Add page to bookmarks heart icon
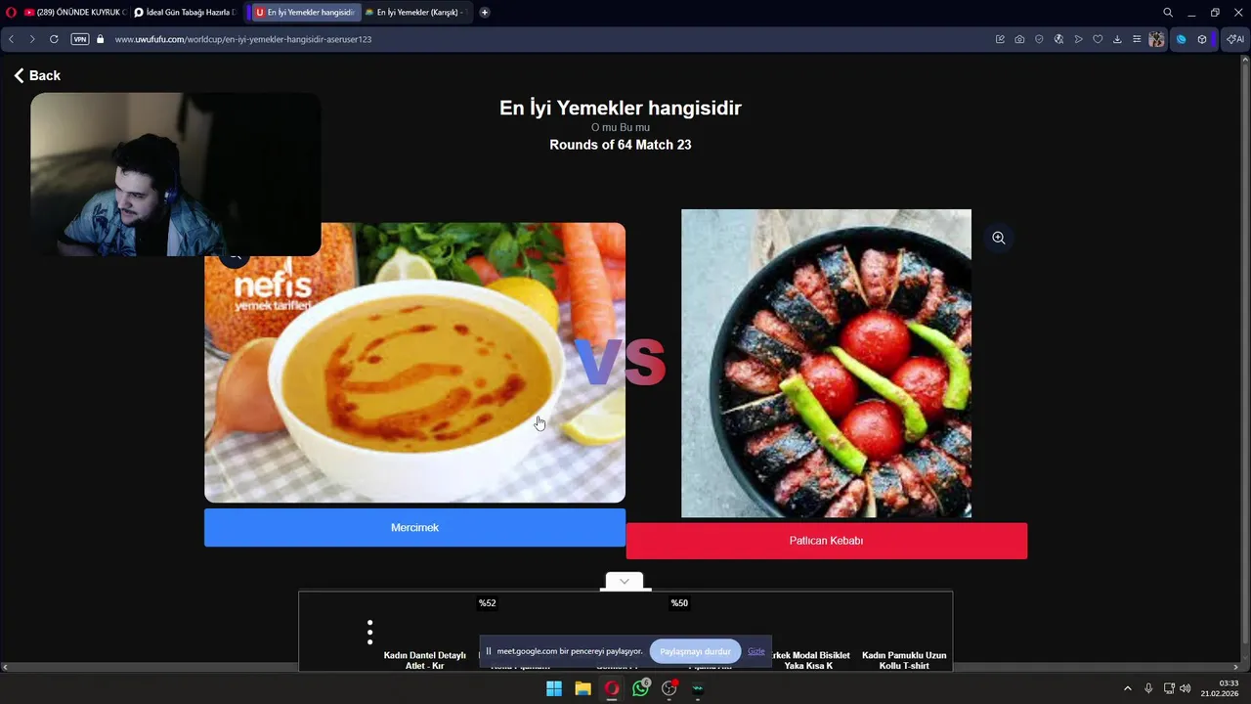Viewport: 1251px width, 704px height. click(1098, 39)
